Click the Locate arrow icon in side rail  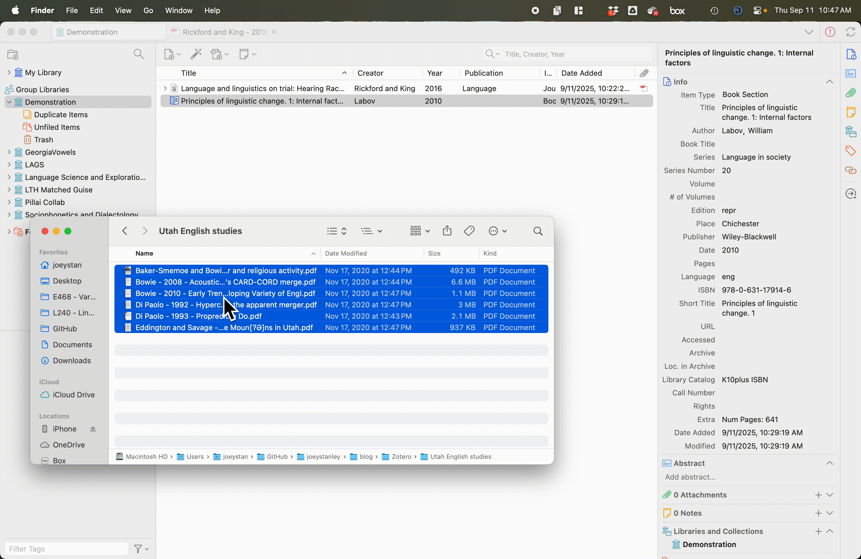click(x=850, y=194)
